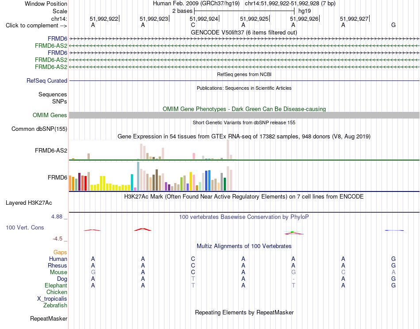Click the '2 bases' scale bar text
420x329 pixels.
point(183,11)
